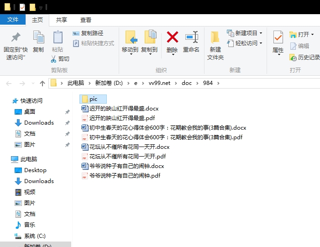Go back with the back arrow

9,83
